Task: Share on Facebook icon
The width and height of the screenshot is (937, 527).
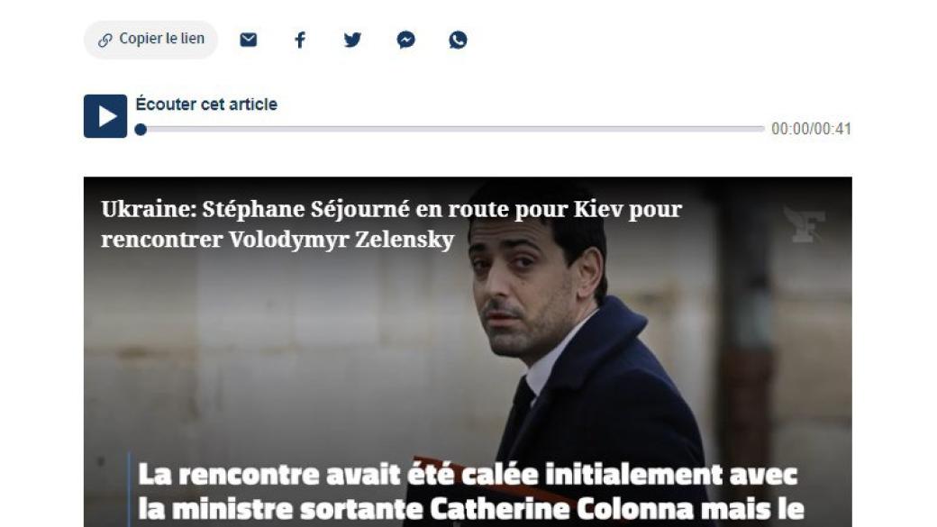Action: (x=300, y=40)
